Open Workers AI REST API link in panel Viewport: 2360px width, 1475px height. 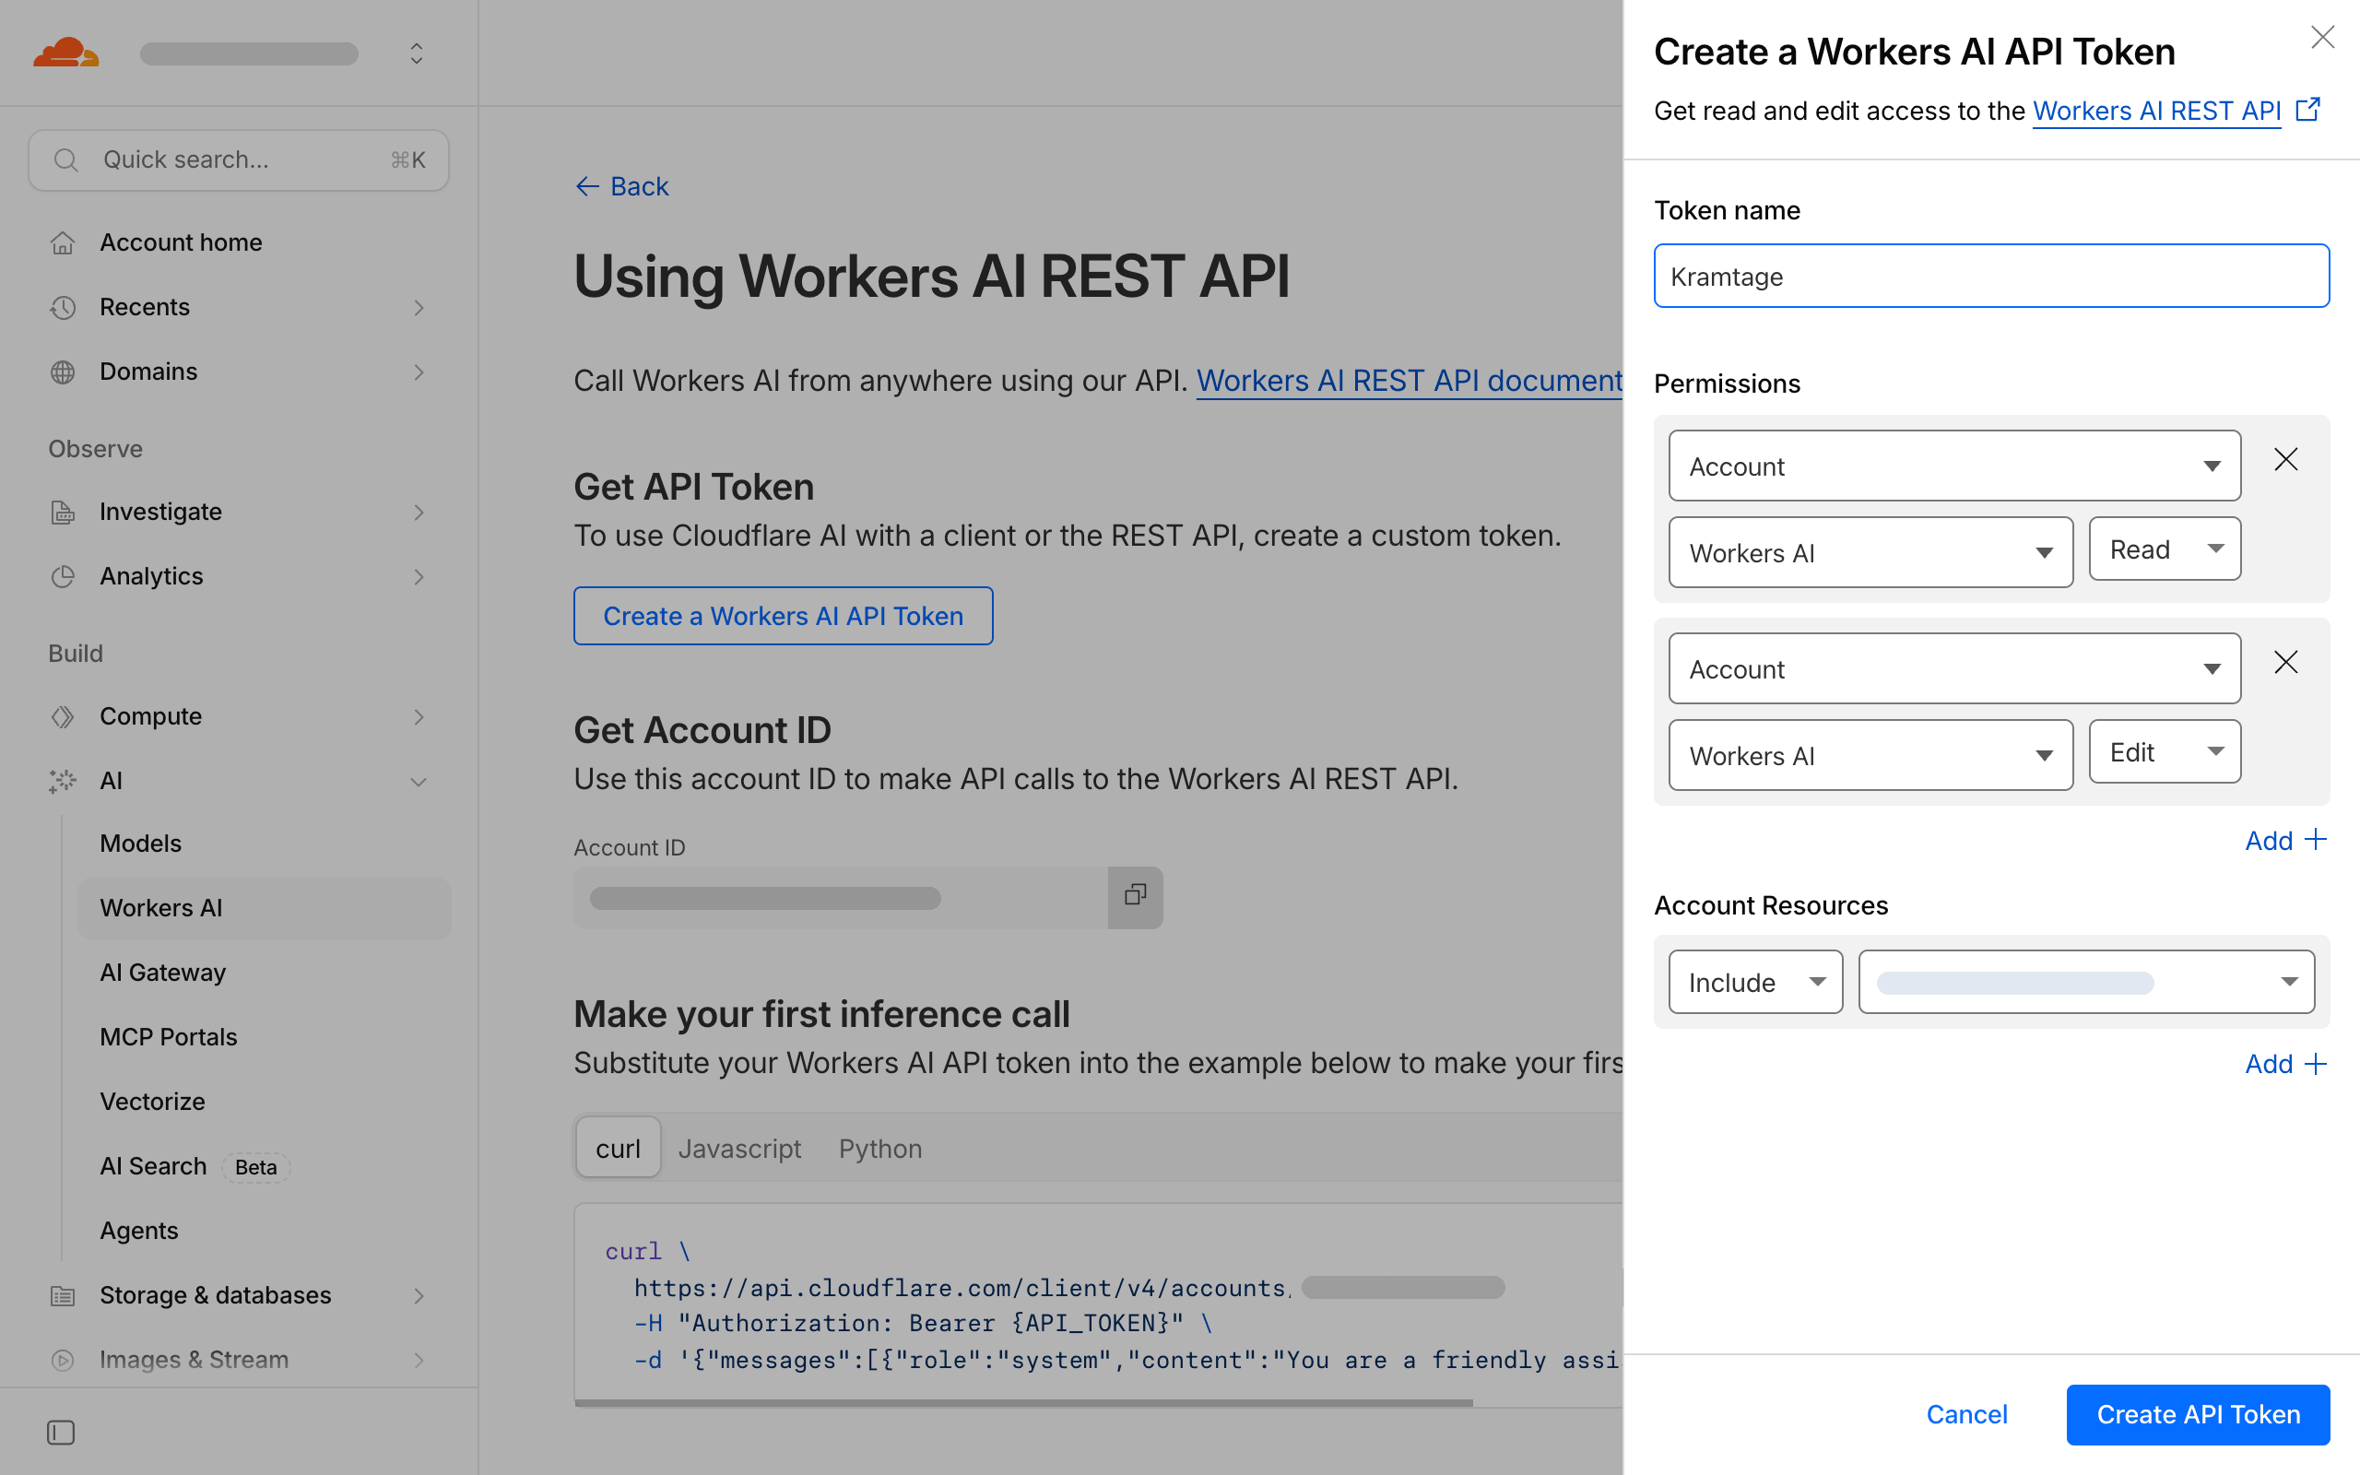click(x=2156, y=112)
